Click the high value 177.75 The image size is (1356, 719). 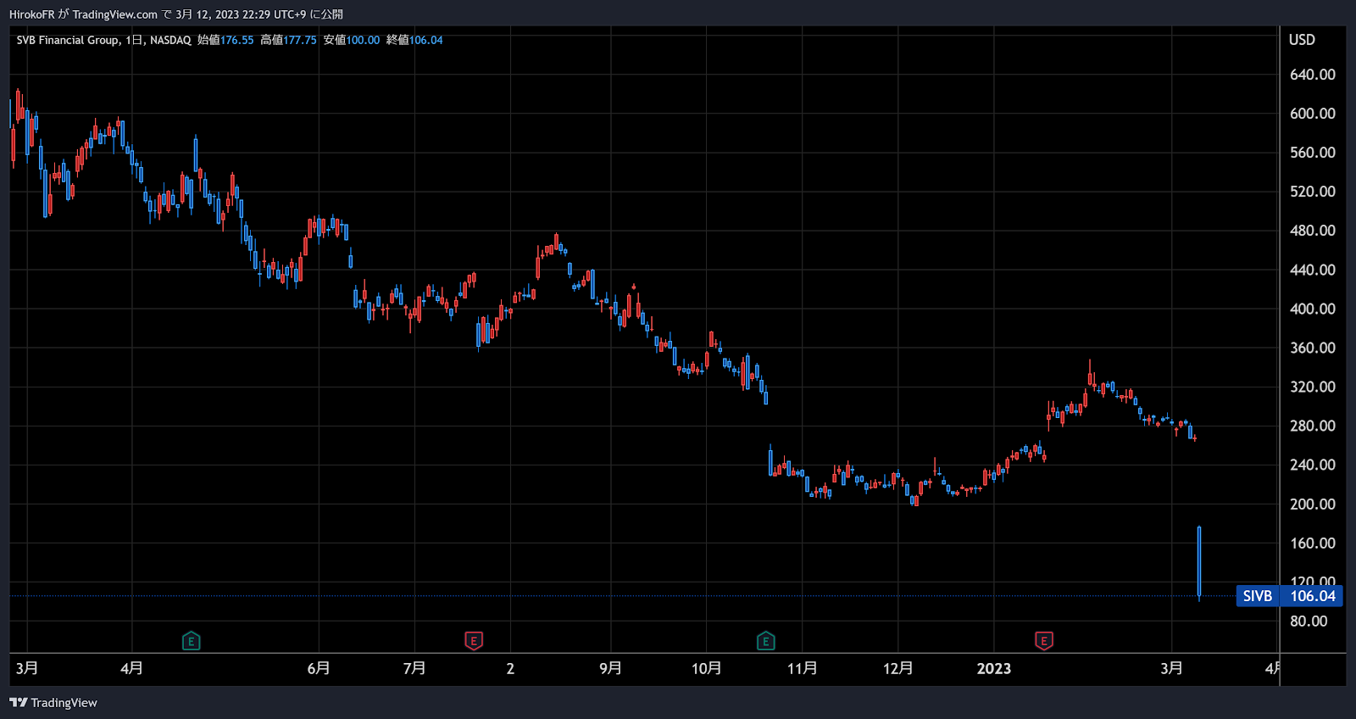(300, 40)
